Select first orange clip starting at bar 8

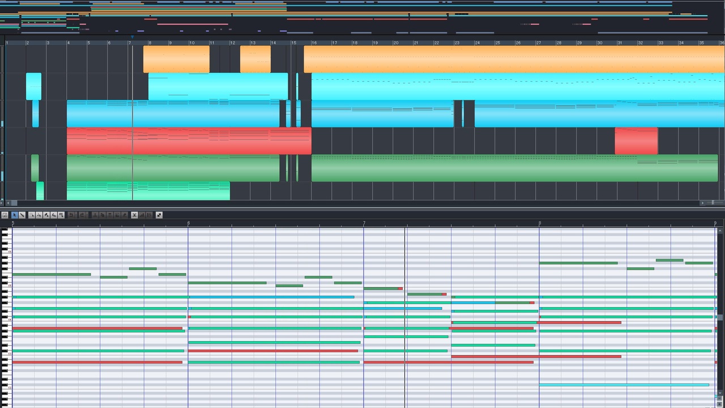(176, 59)
